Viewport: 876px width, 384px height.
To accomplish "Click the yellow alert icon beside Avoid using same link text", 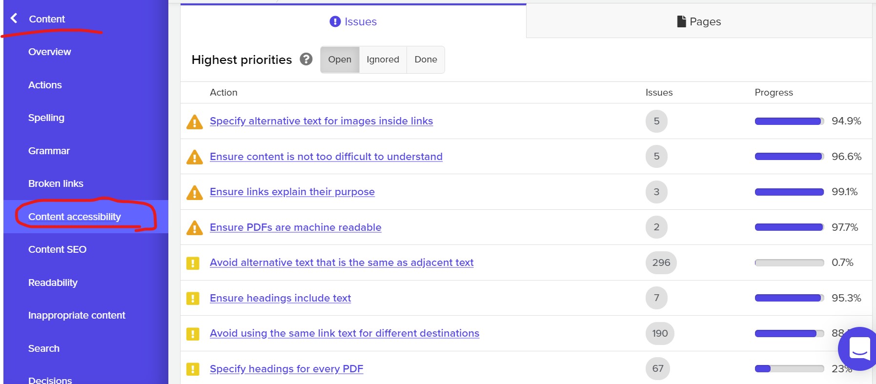I will (193, 334).
